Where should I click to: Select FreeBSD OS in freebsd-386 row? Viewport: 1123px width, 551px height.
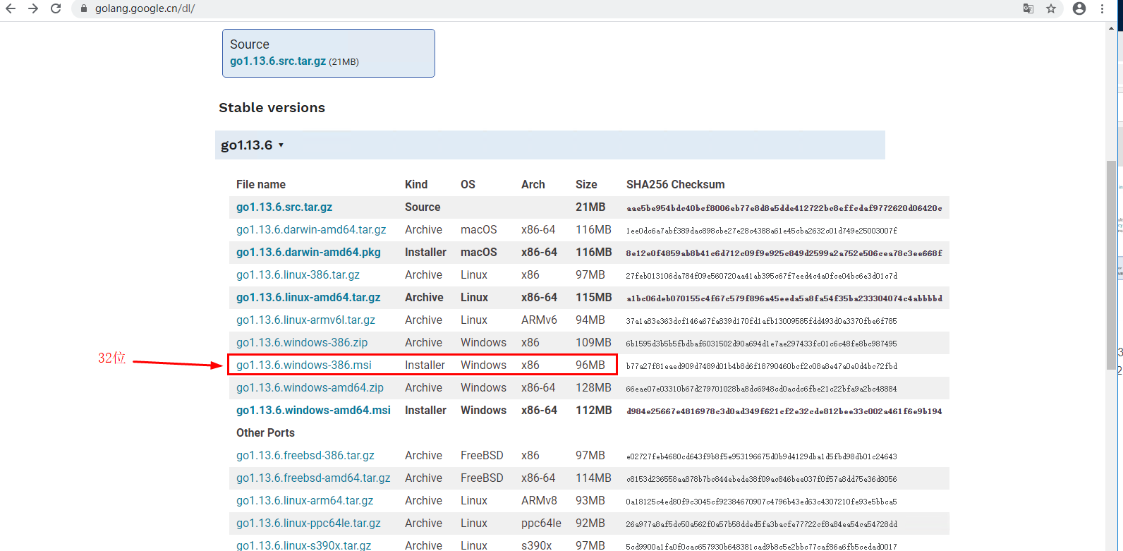pos(482,455)
